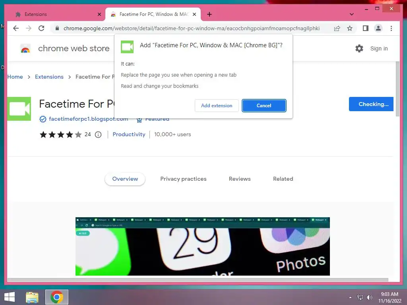Click the horizontal page scrollbar

coord(198,280)
